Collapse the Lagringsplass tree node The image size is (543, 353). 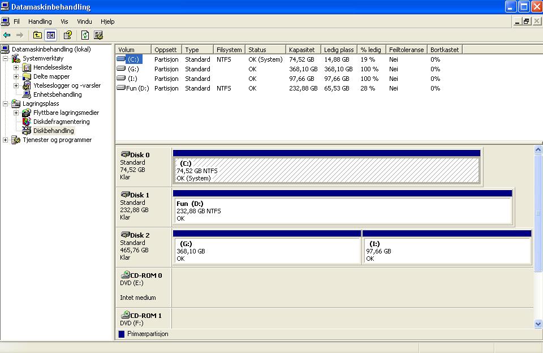6,104
